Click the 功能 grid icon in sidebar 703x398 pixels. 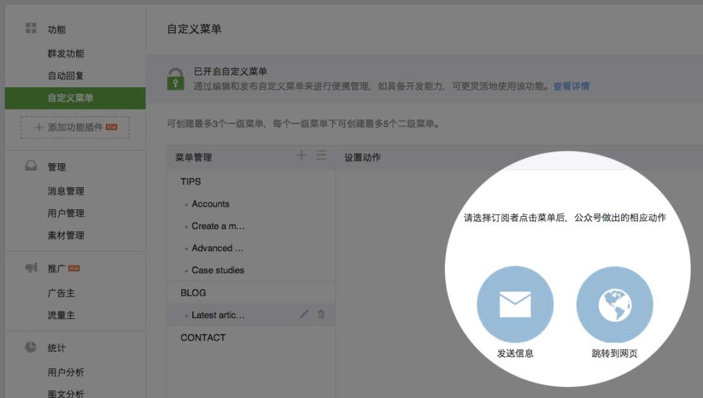[31, 29]
